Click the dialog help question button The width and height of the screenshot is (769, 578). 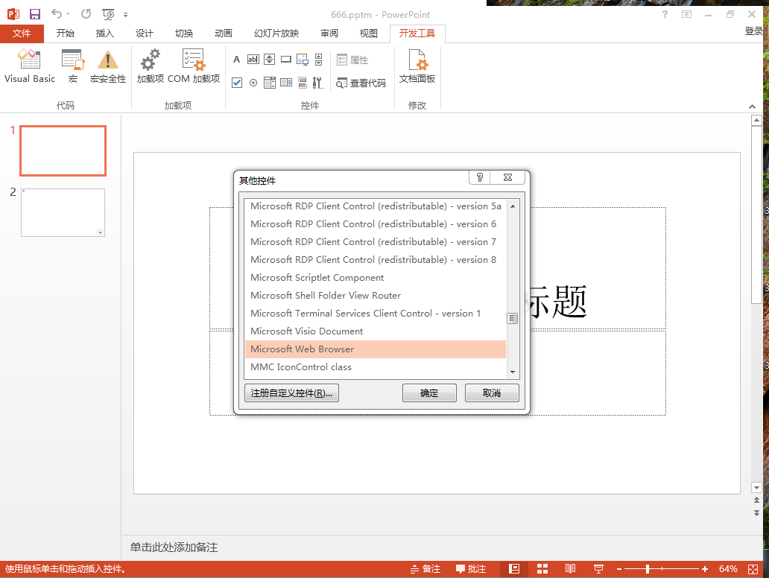(x=480, y=177)
